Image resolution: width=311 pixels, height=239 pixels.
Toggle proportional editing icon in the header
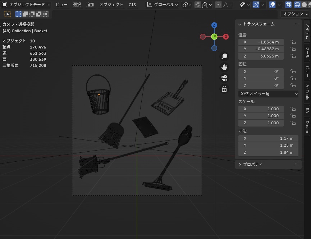[218, 5]
